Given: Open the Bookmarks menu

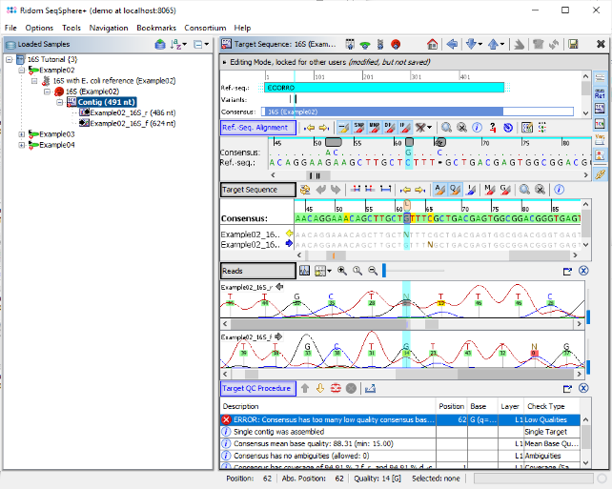Looking at the screenshot, I should point(156,28).
